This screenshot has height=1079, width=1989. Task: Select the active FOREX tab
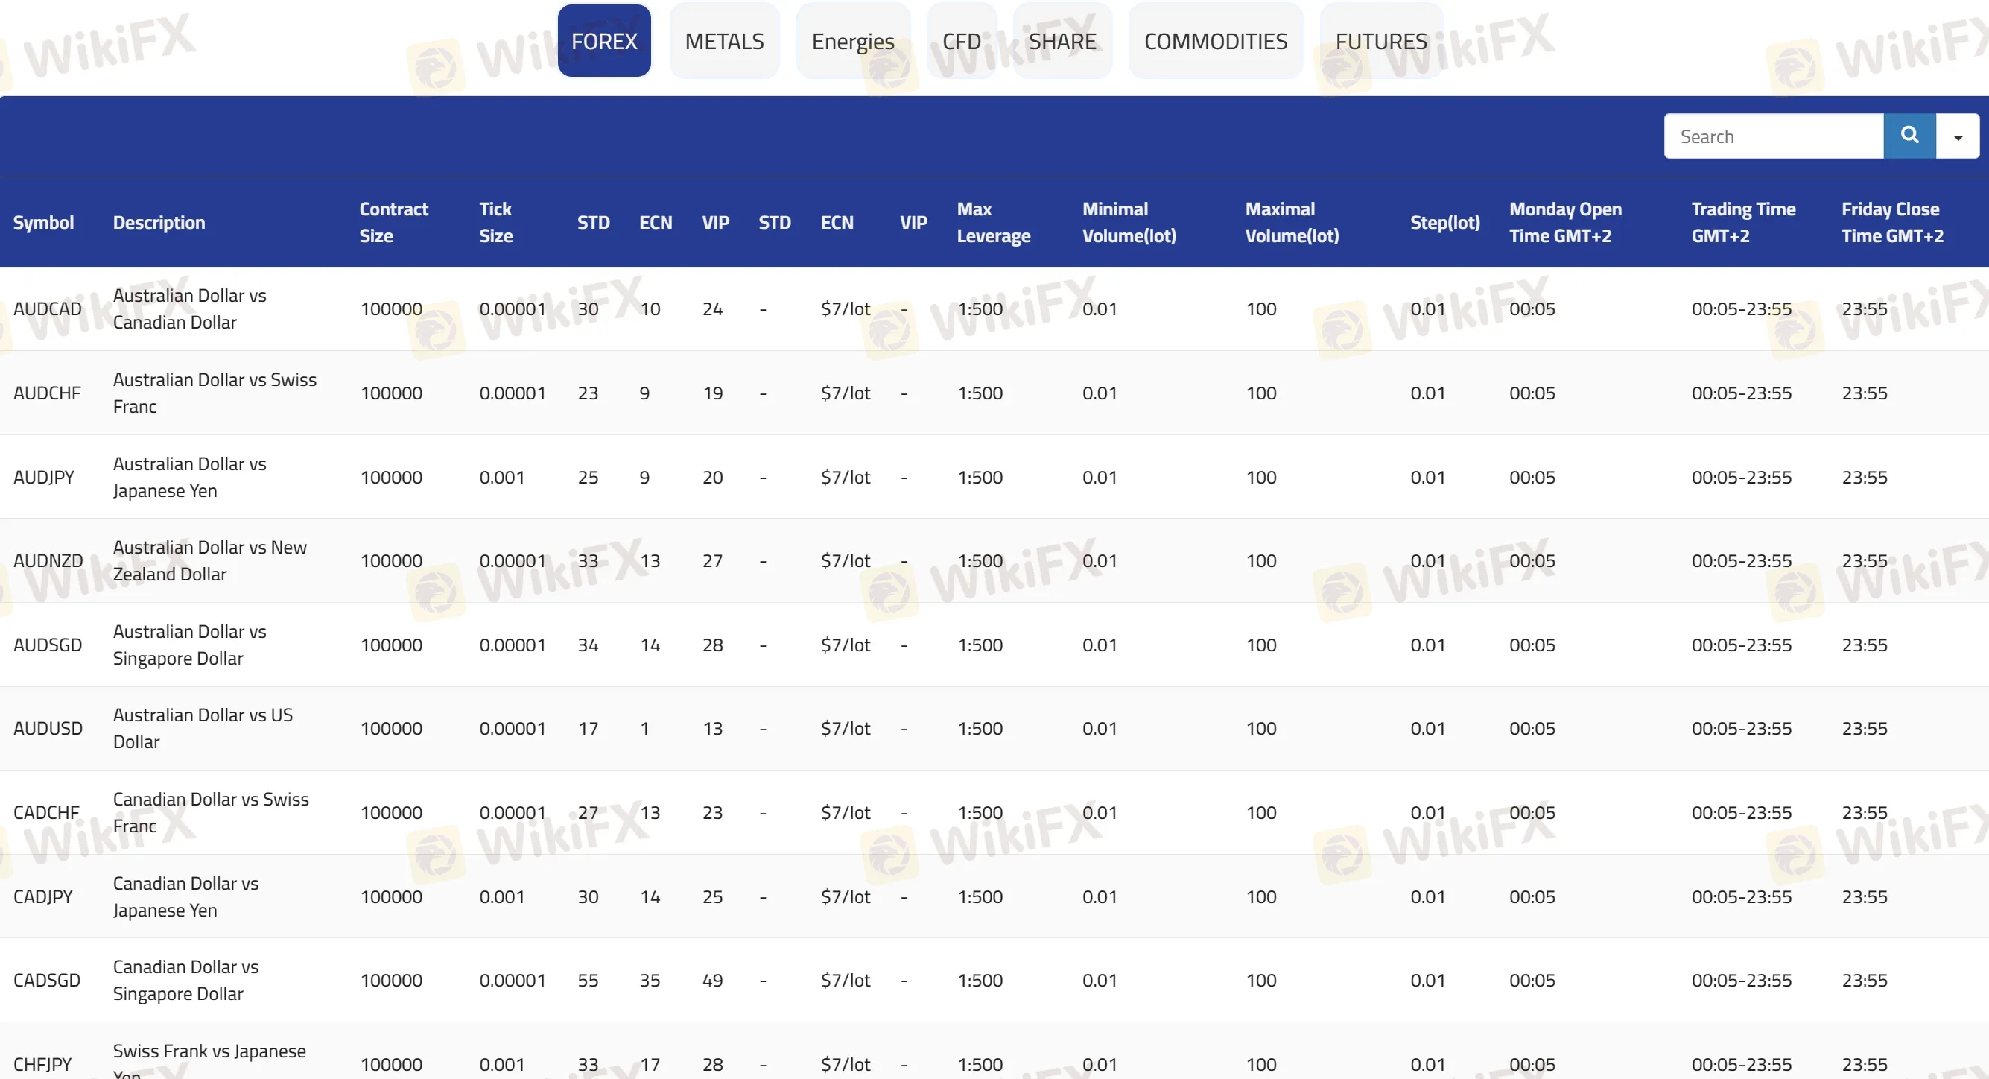pyautogui.click(x=604, y=41)
